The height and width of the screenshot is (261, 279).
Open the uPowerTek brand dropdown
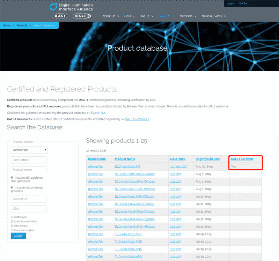point(29,150)
